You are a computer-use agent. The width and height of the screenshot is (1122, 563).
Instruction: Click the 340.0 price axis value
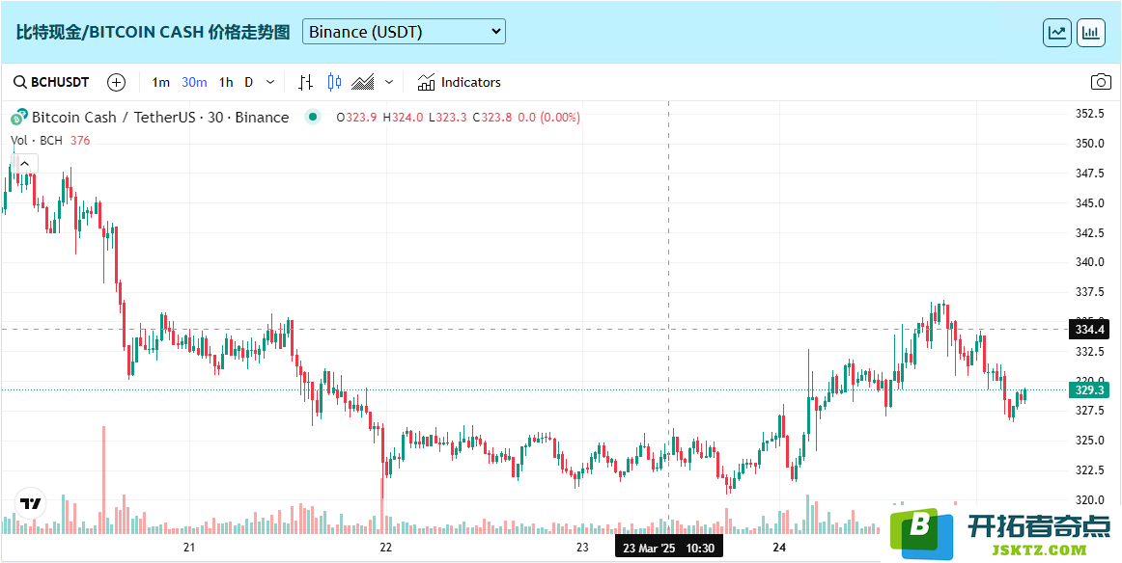[x=1090, y=262]
